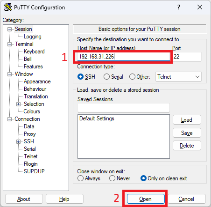
Task: Select Default Settings in saved sessions list
Action: coord(97,118)
